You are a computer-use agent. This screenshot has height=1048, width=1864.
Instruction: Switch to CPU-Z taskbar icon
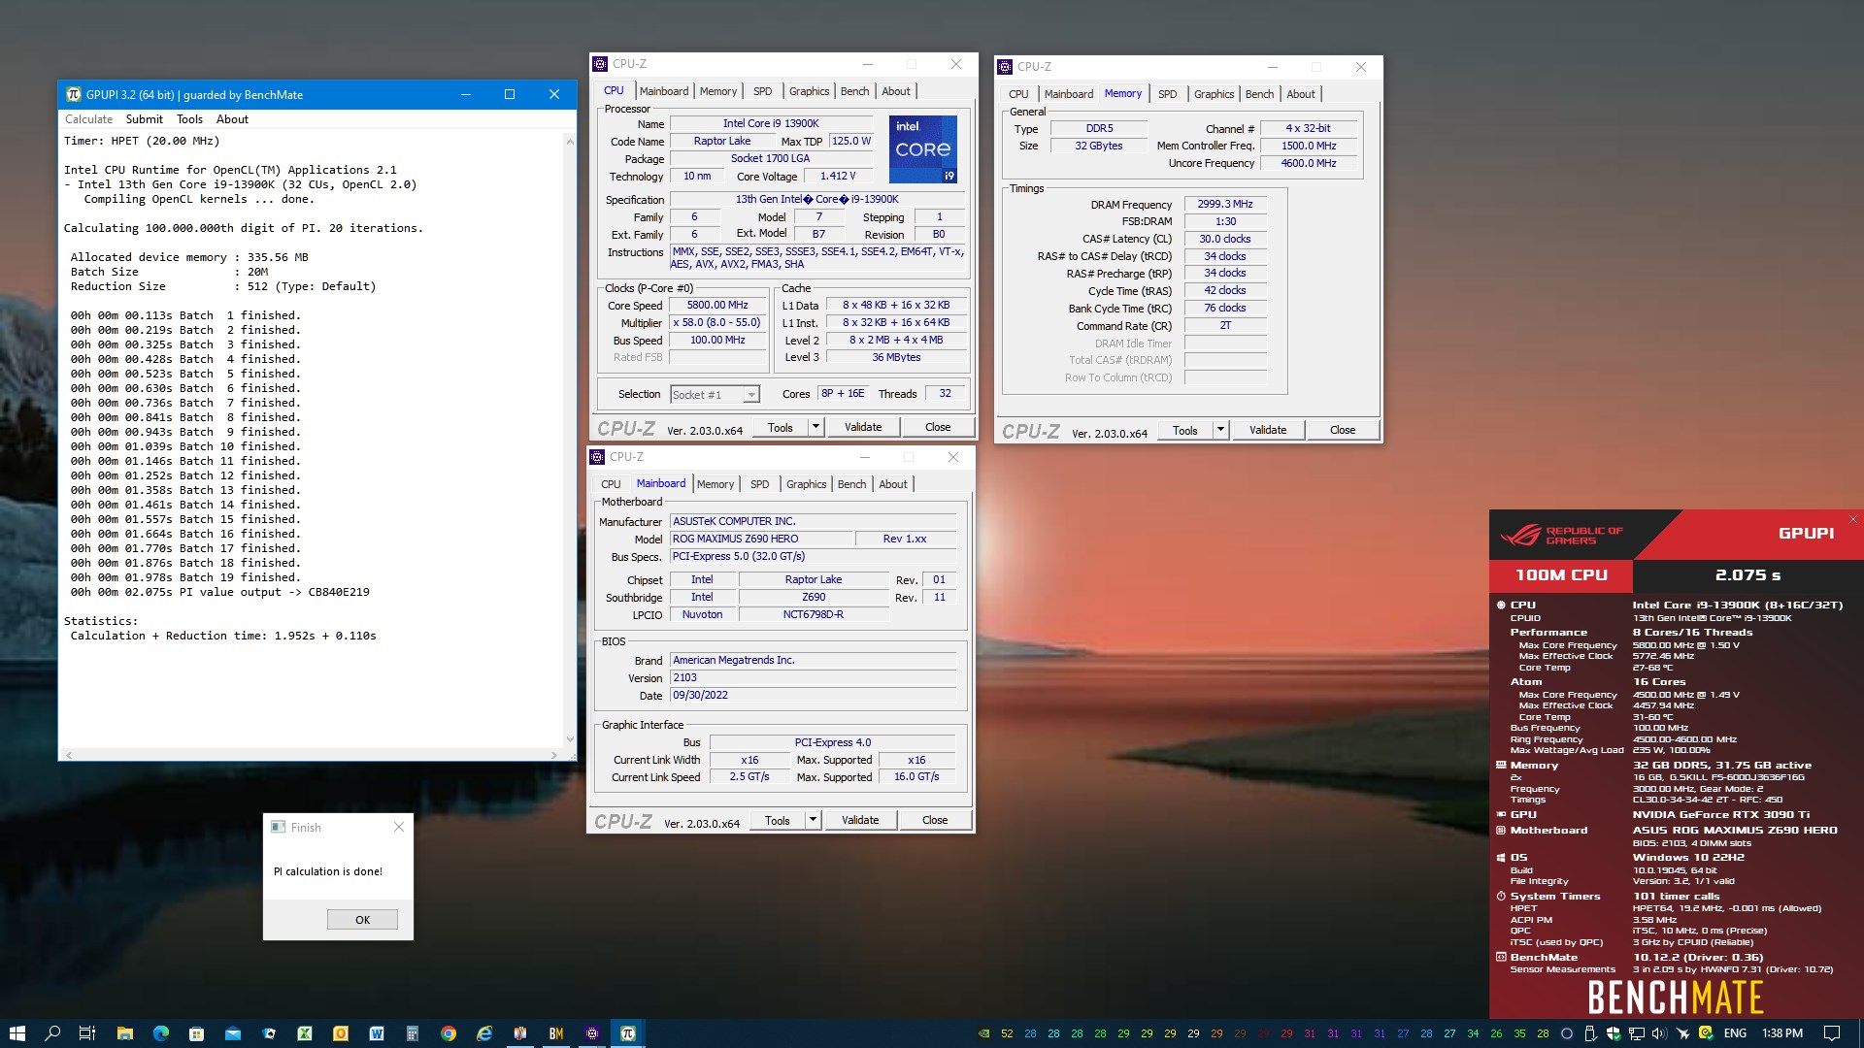coord(591,1033)
